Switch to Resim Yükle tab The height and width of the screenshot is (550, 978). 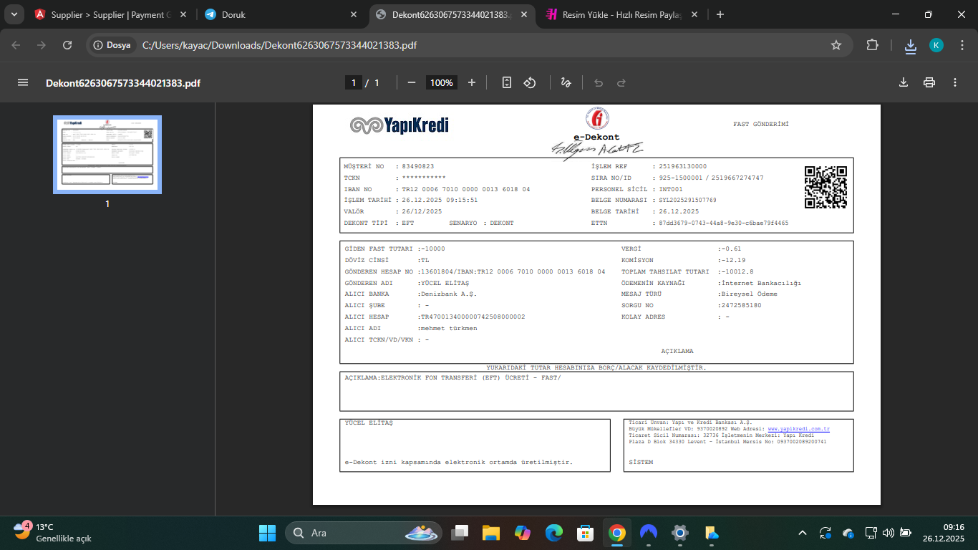[622, 14]
